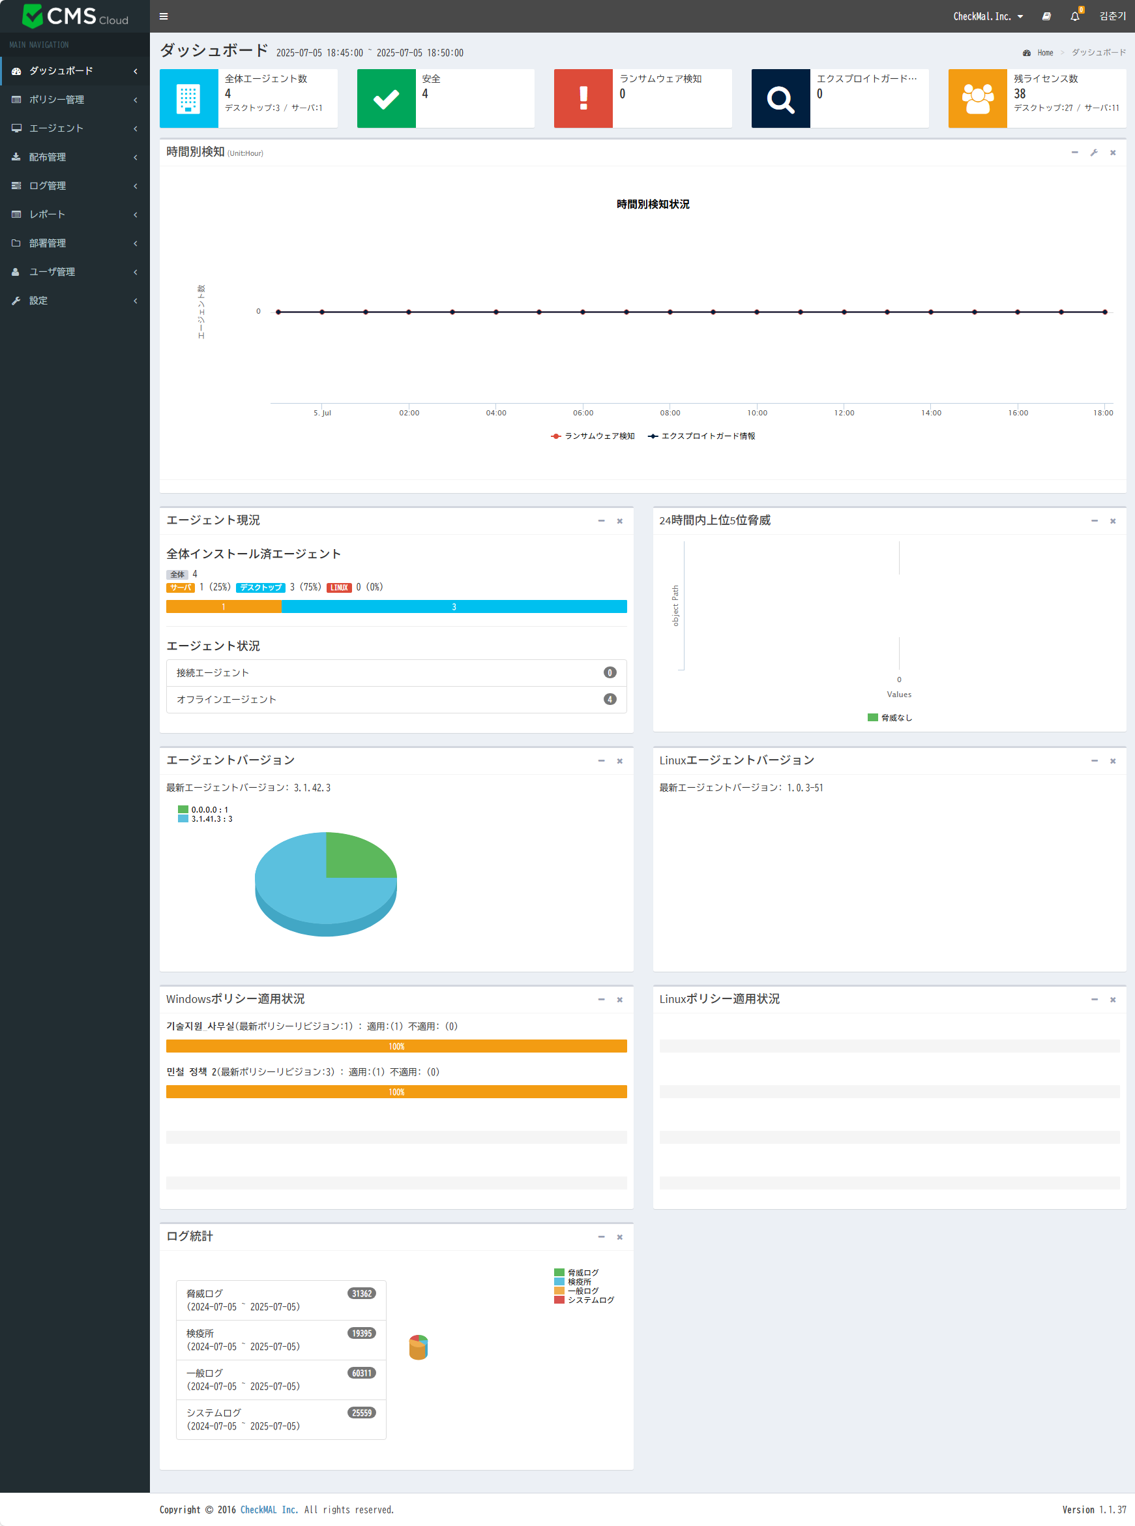
Task: Click the book icon in top bar
Action: 1046,16
